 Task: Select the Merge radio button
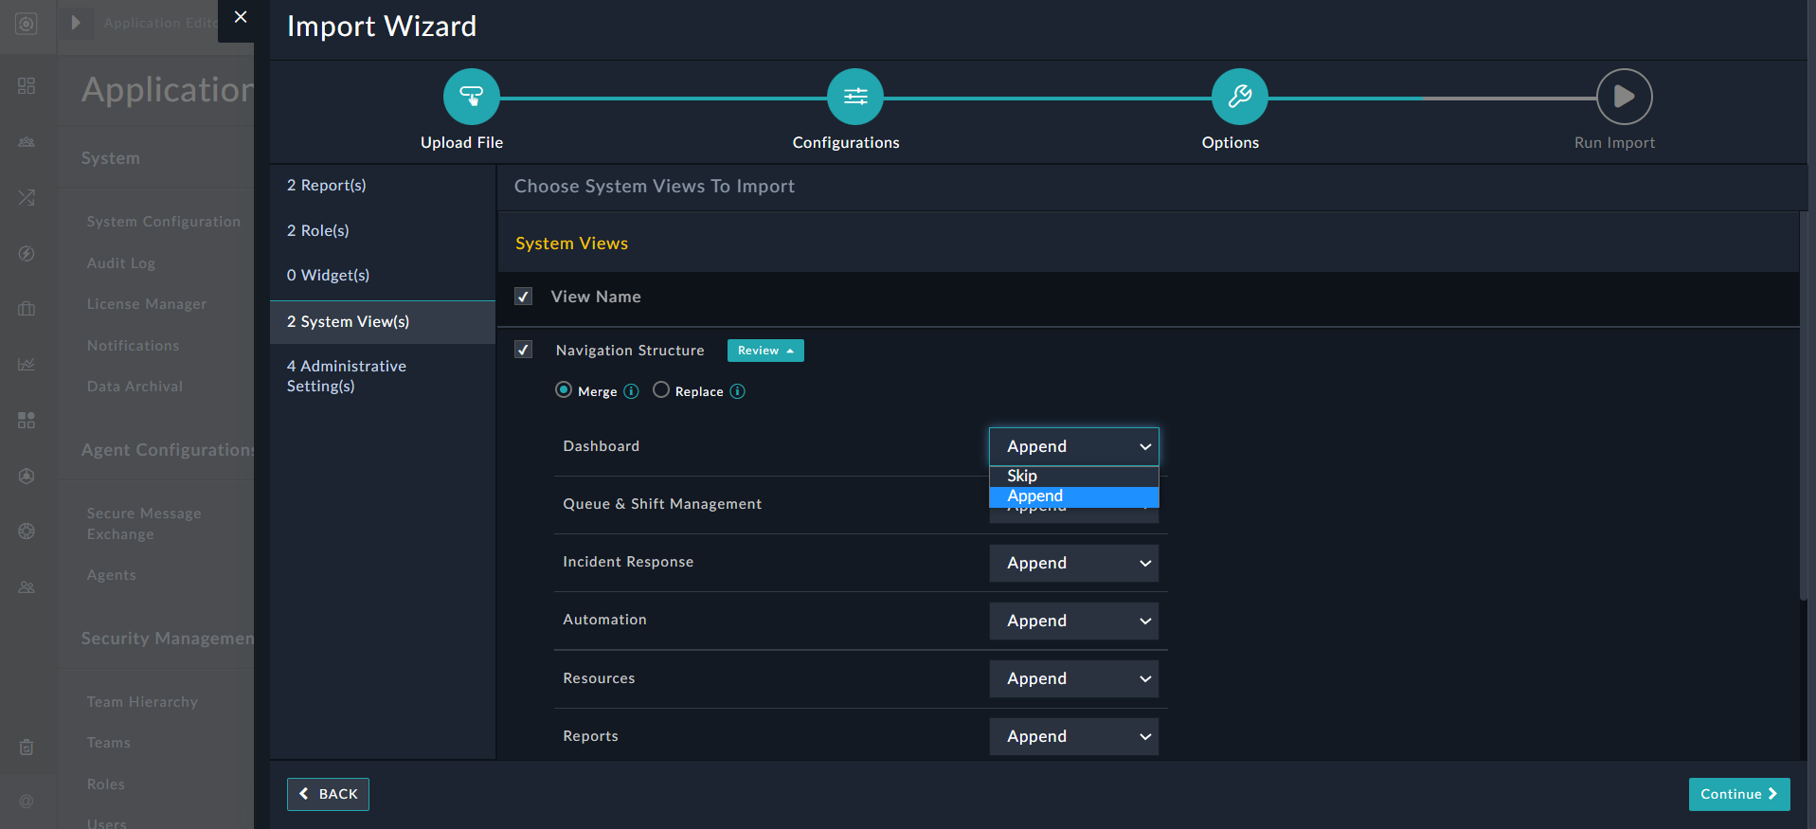tap(564, 390)
